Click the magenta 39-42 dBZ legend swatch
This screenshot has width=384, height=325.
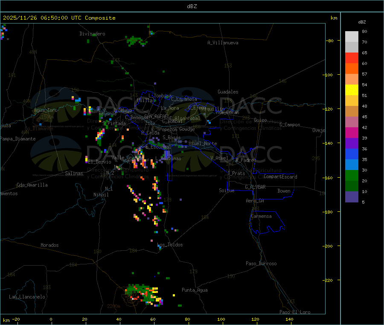tap(352, 132)
